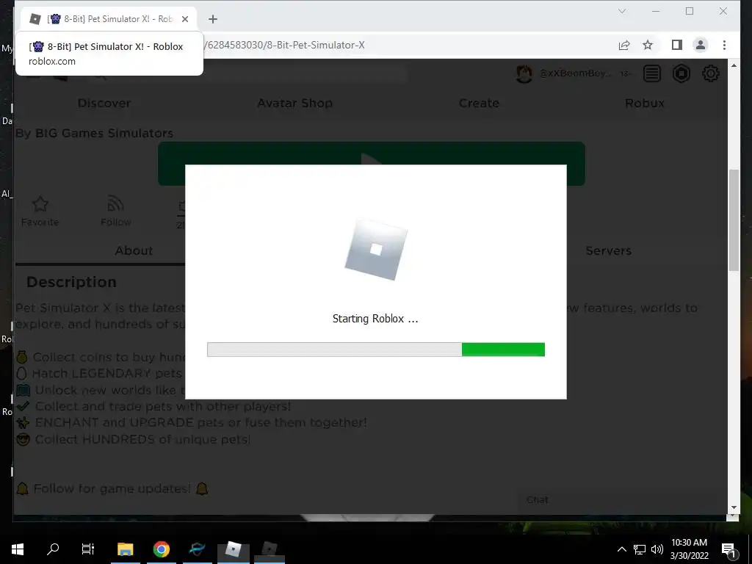Screen dimensions: 752x564
Task: Open network status tray icon
Action: [640, 549]
